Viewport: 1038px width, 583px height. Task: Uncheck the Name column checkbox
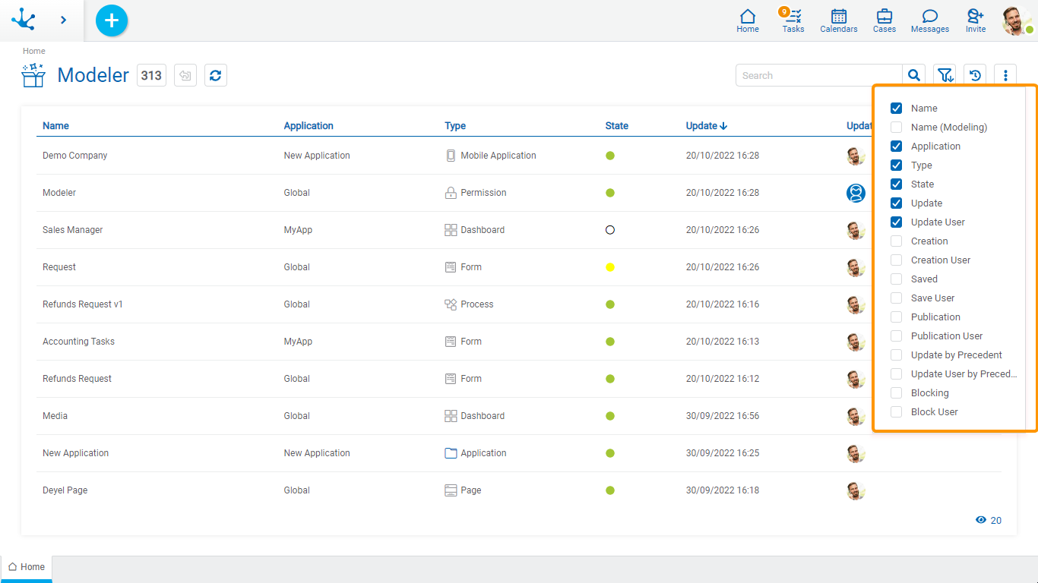coord(896,109)
